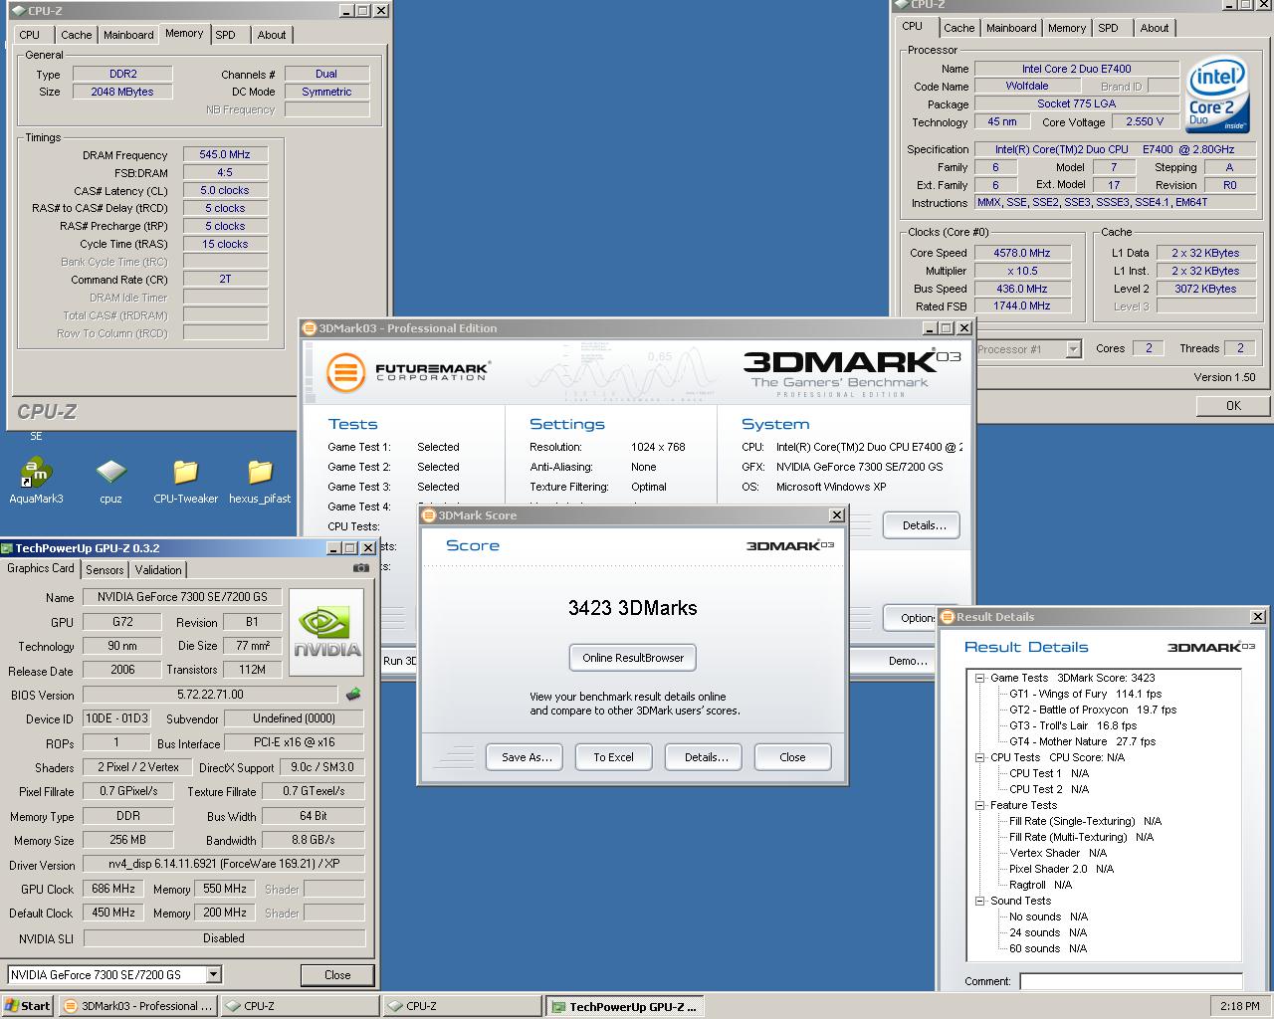Collapse the Sound Tests tree node
The height and width of the screenshot is (1019, 1274).
click(980, 901)
